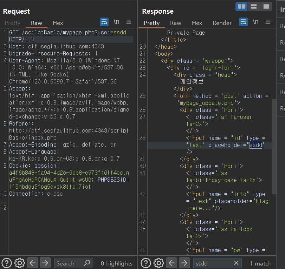Show non-printable characters in the Request
Viewport: 285px width, 269px height.
pyautogui.click(x=117, y=22)
